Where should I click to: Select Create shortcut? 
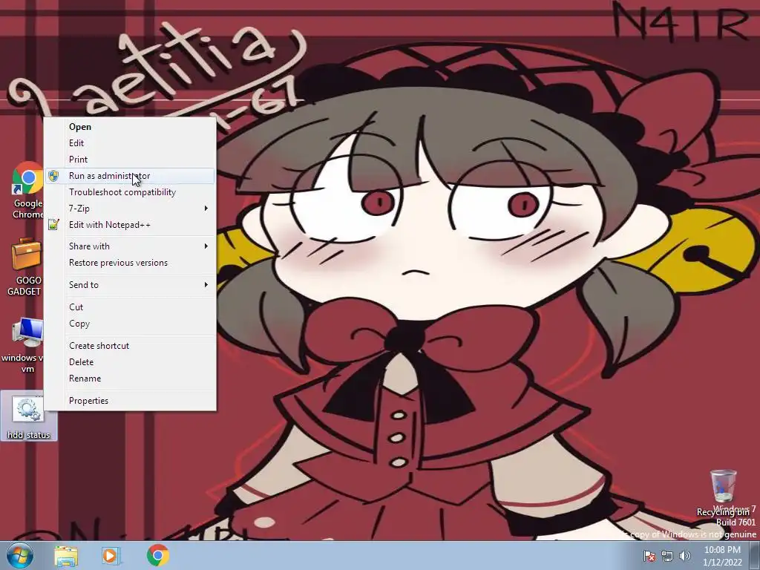[x=130, y=346]
